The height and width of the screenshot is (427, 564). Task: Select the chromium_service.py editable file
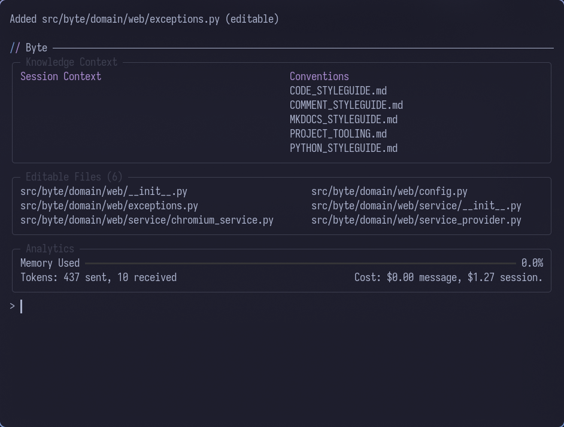(147, 220)
